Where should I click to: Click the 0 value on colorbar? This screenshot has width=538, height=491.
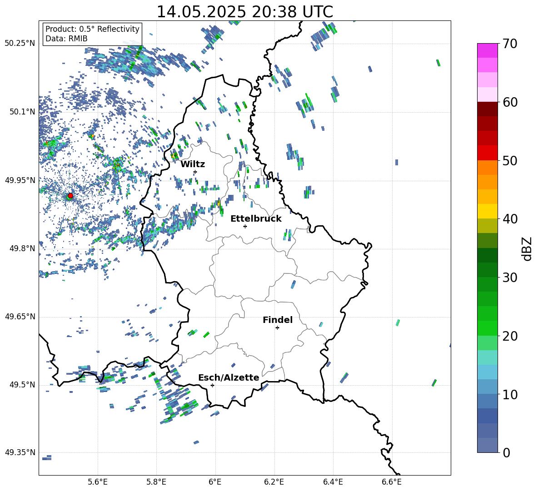point(506,452)
